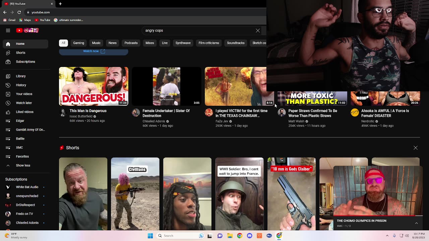This screenshot has height=241, width=429.
Task: Select the Mixes filter chip
Action: tap(150, 43)
